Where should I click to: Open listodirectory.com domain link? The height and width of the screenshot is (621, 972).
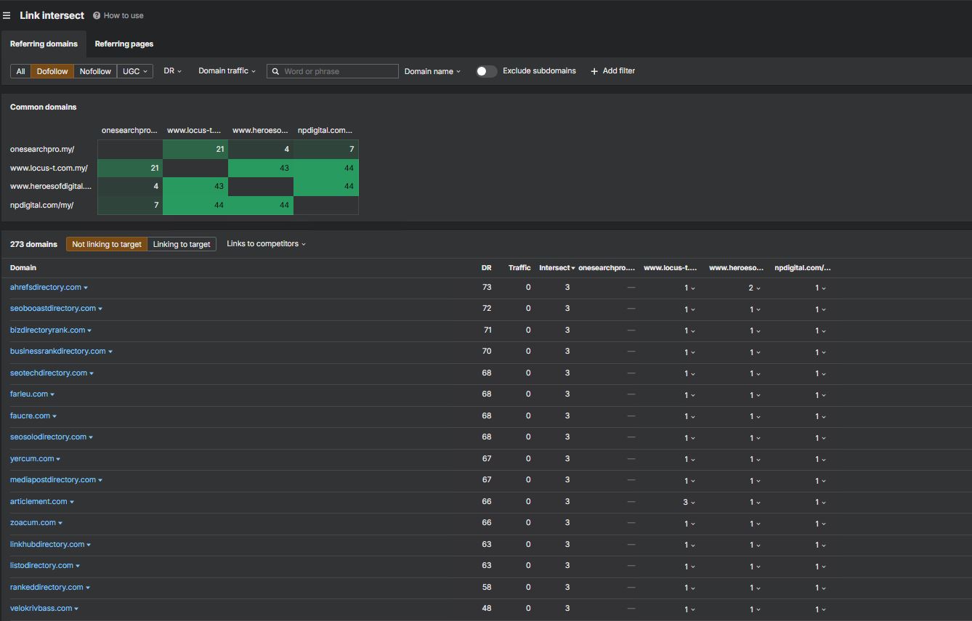(41, 566)
